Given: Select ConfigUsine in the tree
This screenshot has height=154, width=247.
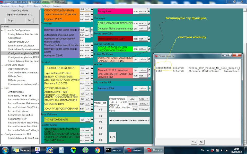Looking at the screenshot, I should (x=14, y=38).
